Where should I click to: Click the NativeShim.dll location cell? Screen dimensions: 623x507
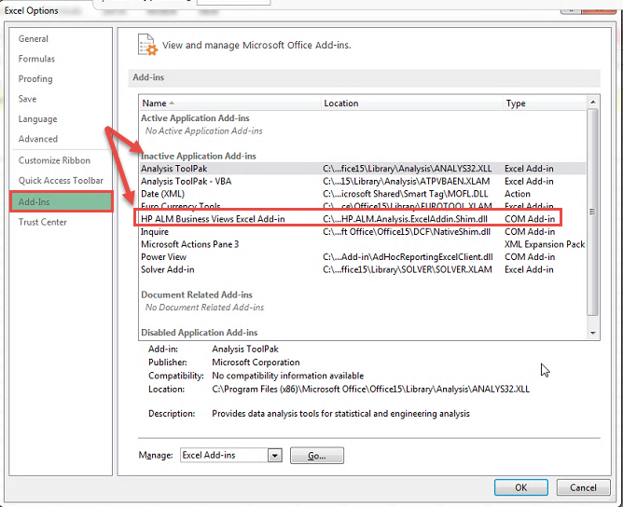(407, 231)
